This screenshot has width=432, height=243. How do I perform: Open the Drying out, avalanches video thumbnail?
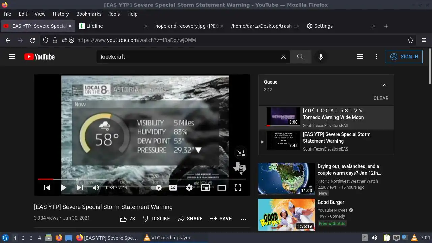click(287, 179)
